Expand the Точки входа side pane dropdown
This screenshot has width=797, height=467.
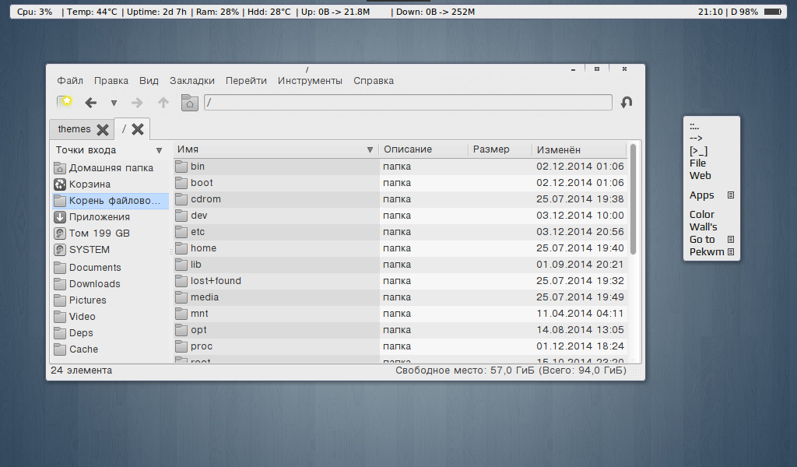tap(159, 150)
